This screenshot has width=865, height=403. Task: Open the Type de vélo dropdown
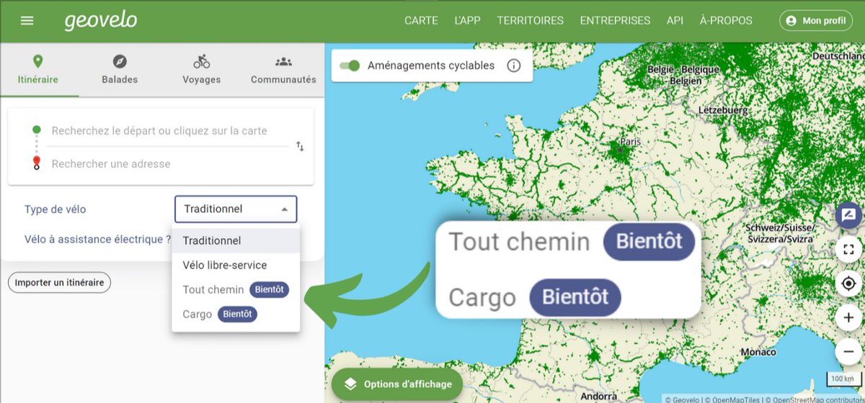point(236,209)
